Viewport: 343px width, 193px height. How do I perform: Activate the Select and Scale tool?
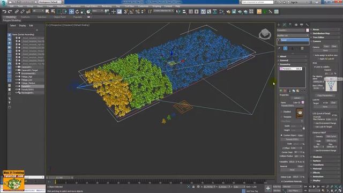point(83,12)
